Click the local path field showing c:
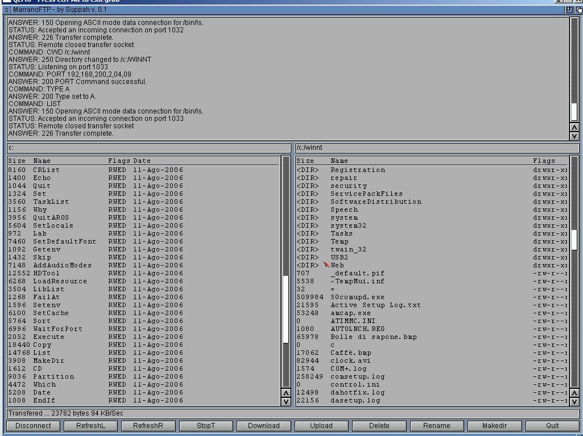Image resolution: width=583 pixels, height=436 pixels. (148, 148)
